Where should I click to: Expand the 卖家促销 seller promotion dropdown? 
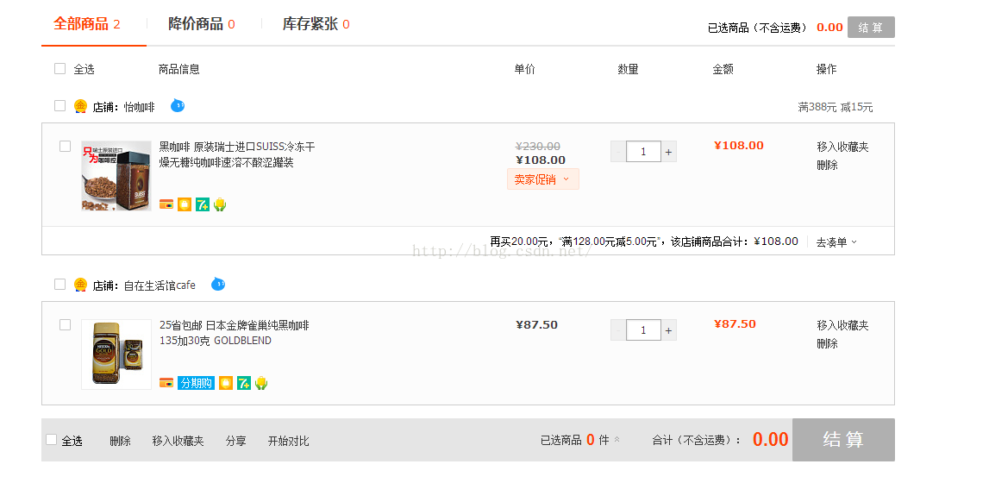[x=542, y=179]
